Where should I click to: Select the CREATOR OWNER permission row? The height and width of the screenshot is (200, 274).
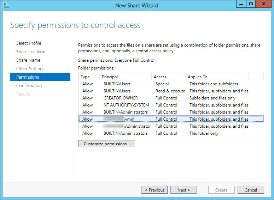click(x=121, y=98)
